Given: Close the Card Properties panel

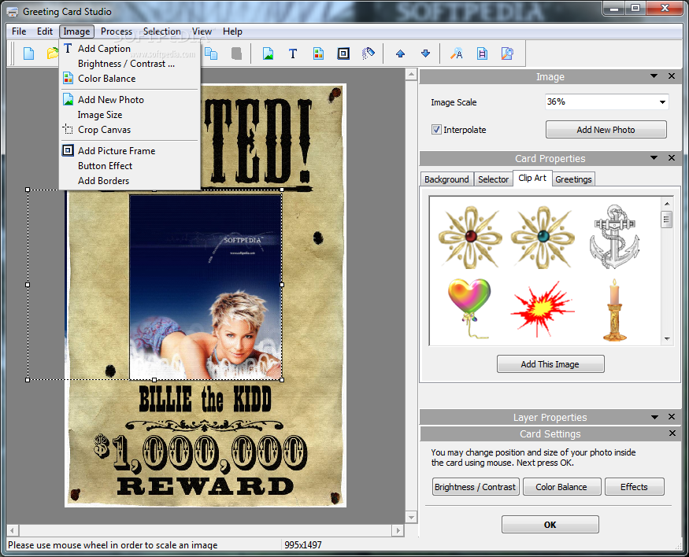Looking at the screenshot, I should (672, 157).
